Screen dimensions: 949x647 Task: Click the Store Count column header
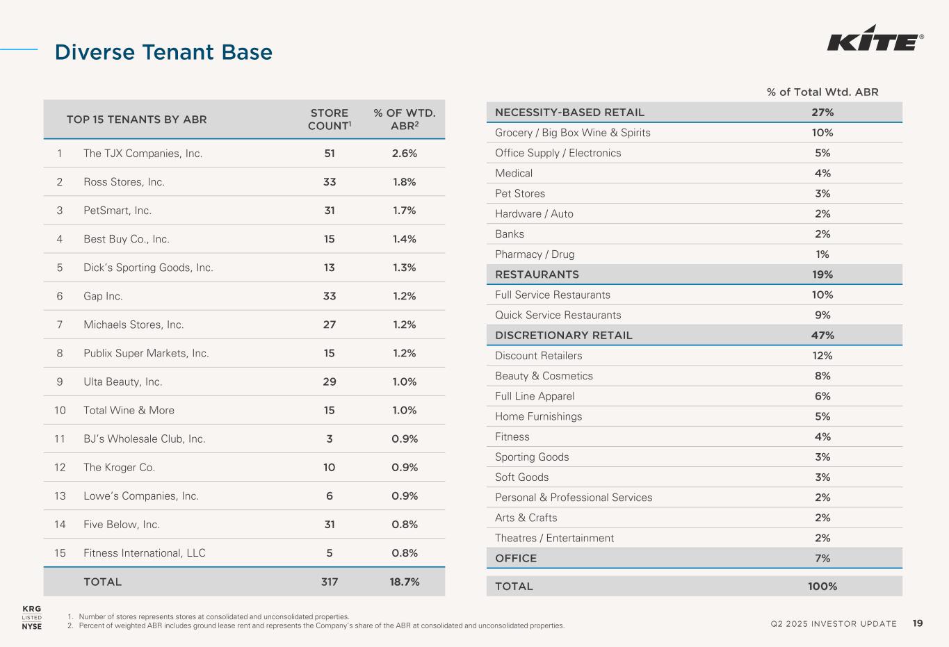329,119
